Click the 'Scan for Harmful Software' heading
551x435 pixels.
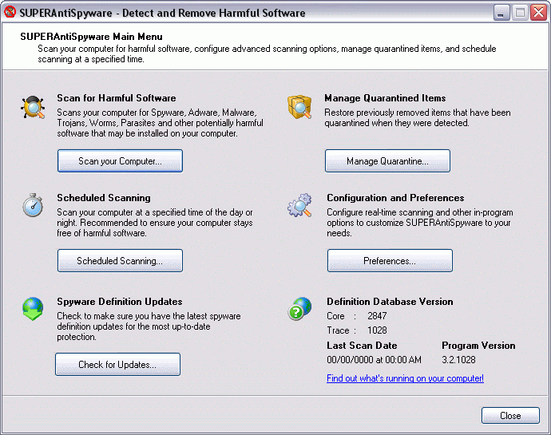point(117,98)
